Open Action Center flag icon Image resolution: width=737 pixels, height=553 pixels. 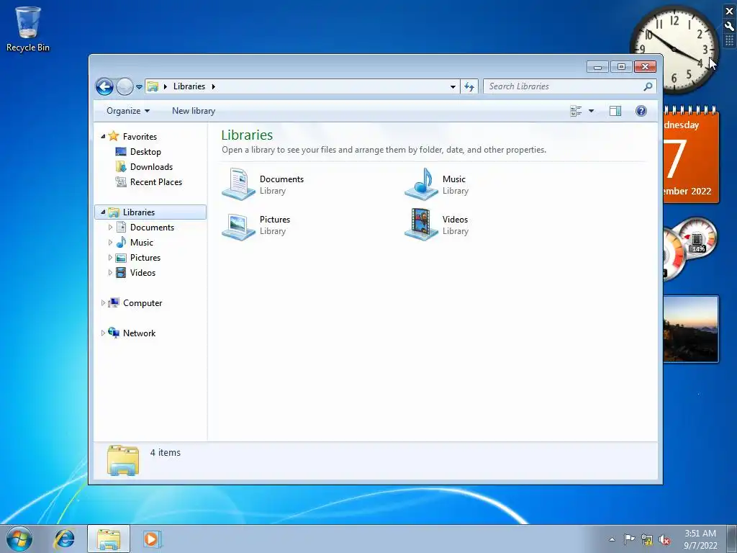[x=629, y=539]
